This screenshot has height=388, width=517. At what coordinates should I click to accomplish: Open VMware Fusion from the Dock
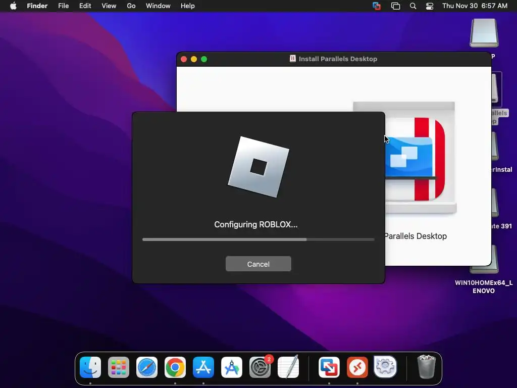[329, 367]
